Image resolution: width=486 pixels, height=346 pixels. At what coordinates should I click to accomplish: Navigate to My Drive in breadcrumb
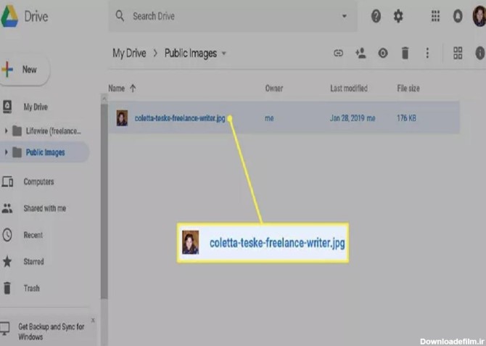pyautogui.click(x=129, y=53)
